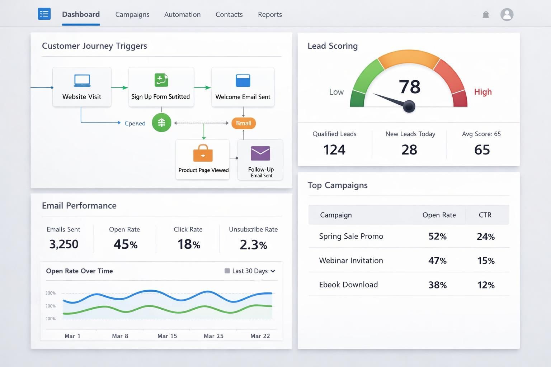Click the Emails Sent value 3,250
The width and height of the screenshot is (551, 367).
[x=64, y=244]
